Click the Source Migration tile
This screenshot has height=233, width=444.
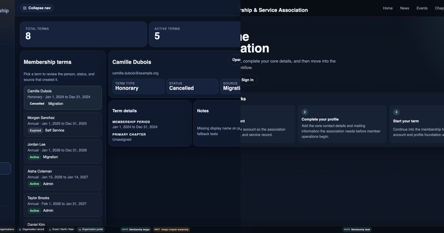pyautogui.click(x=231, y=86)
